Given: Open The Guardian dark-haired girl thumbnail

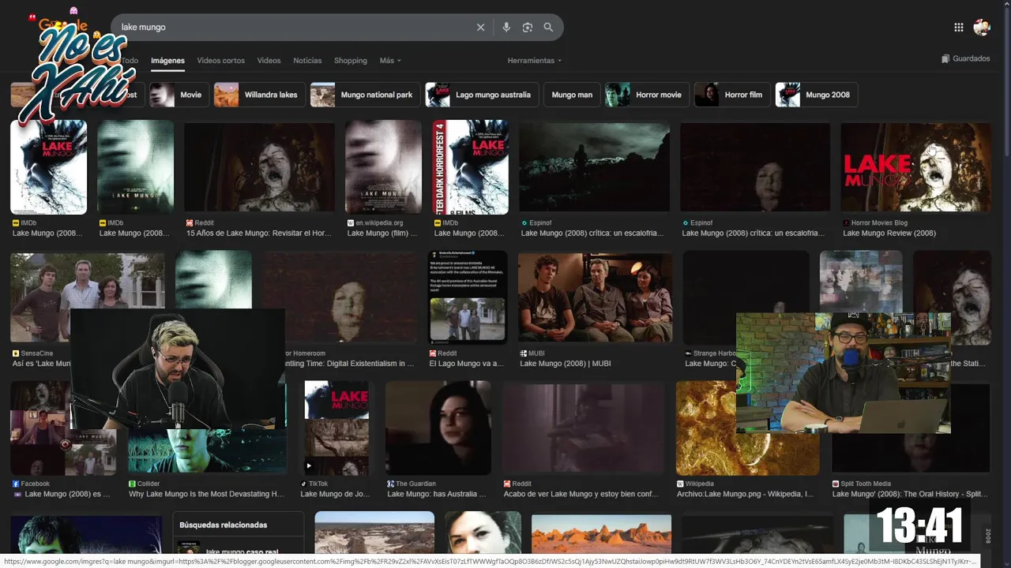Looking at the screenshot, I should [x=438, y=428].
